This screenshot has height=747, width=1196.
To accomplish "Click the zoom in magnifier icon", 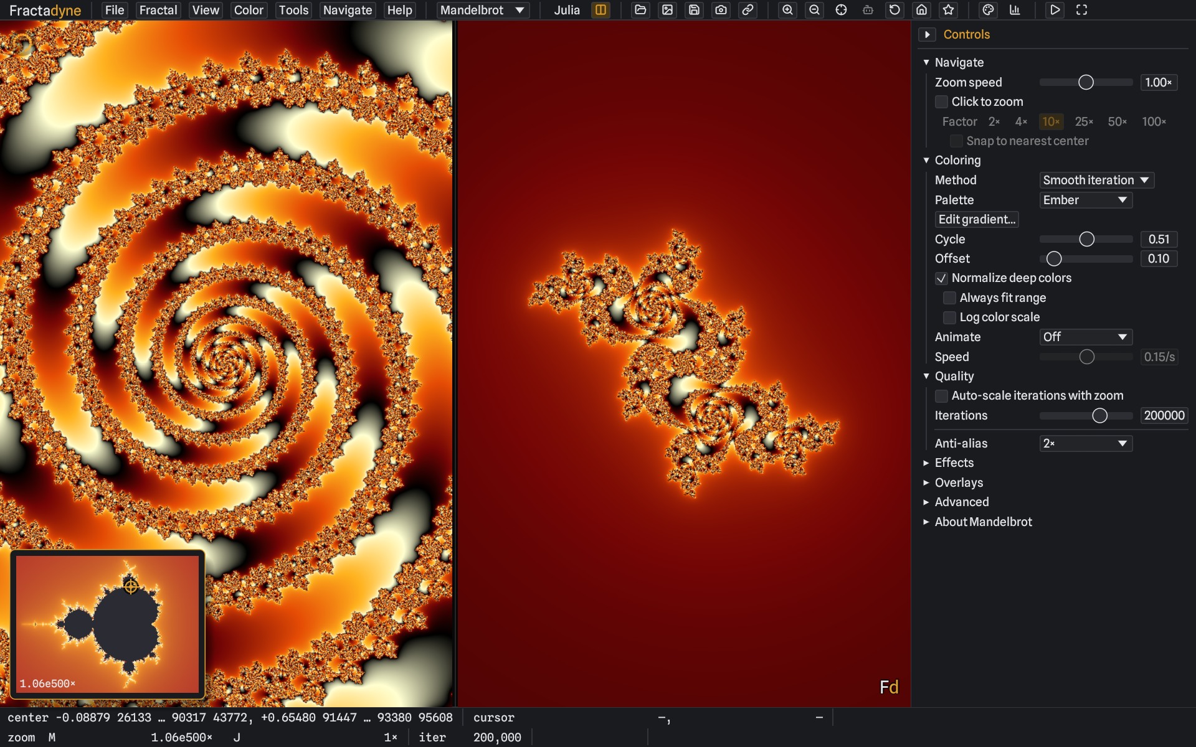I will coord(787,10).
